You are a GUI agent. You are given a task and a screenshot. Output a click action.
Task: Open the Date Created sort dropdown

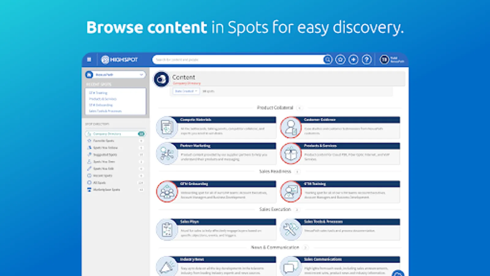[186, 91]
